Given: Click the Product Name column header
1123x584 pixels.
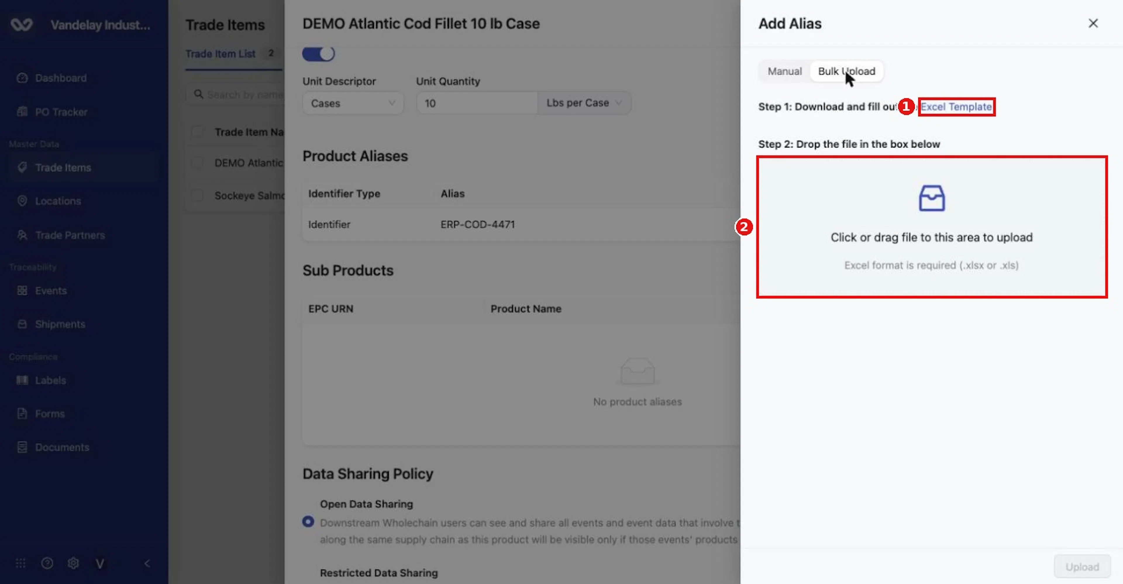Looking at the screenshot, I should pos(526,309).
